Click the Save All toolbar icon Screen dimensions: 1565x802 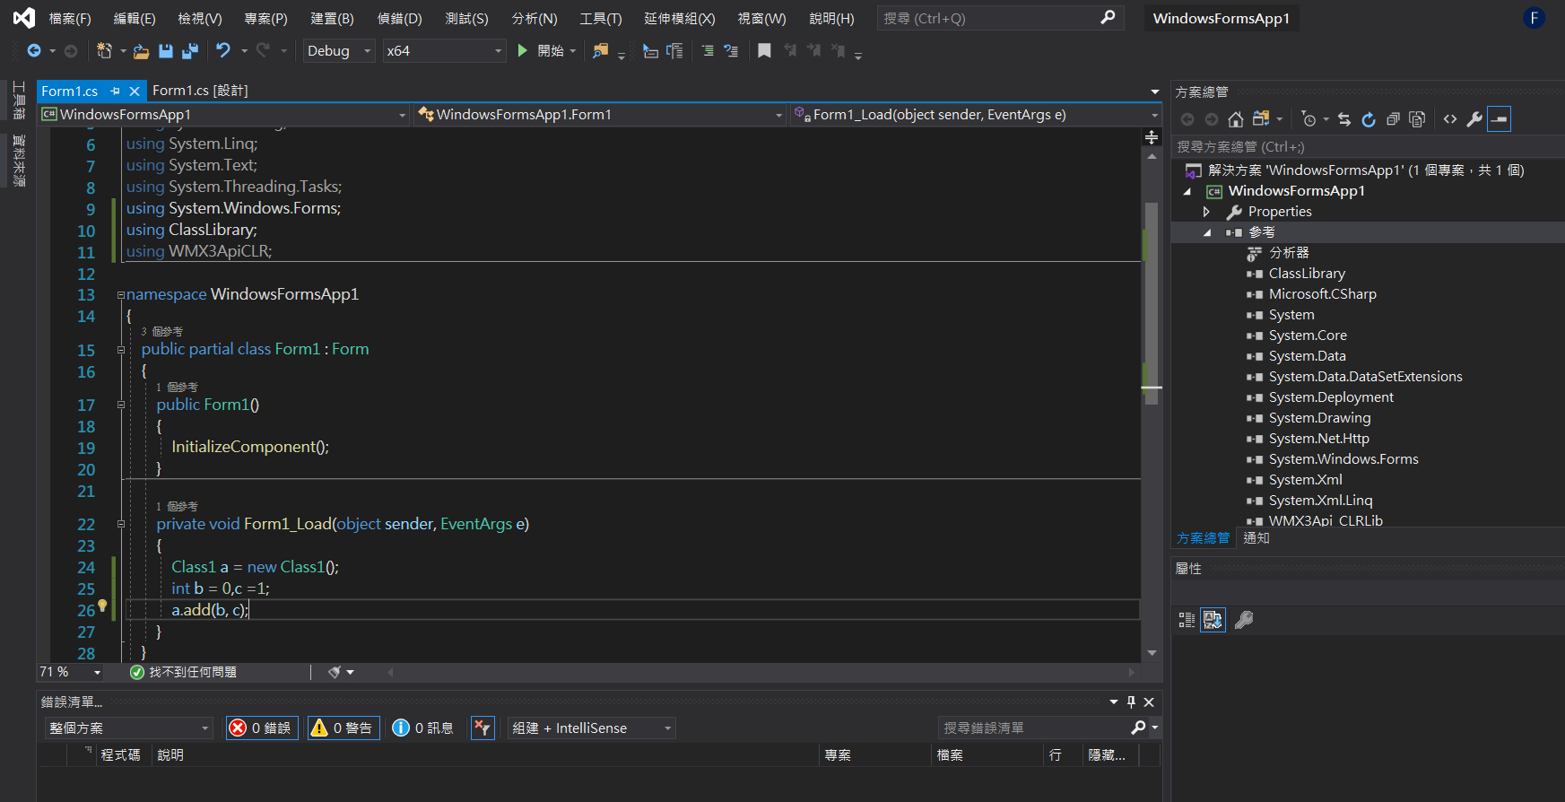coord(189,51)
